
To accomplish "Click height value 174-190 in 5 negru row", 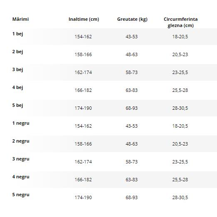I will [83, 197].
